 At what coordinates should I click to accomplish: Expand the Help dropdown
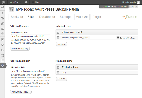[x=134, y=7]
